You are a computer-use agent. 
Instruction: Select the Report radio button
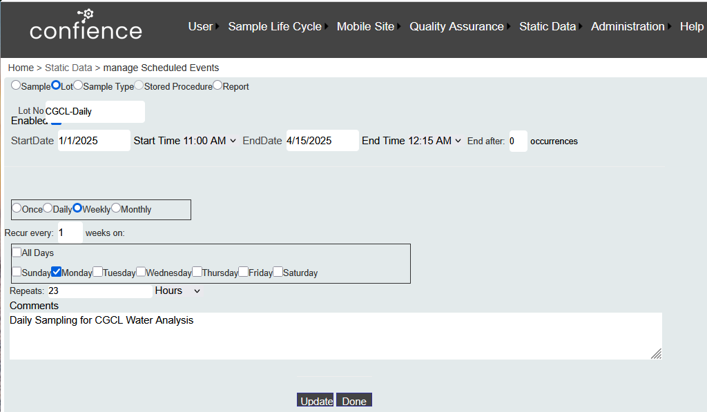pos(217,85)
